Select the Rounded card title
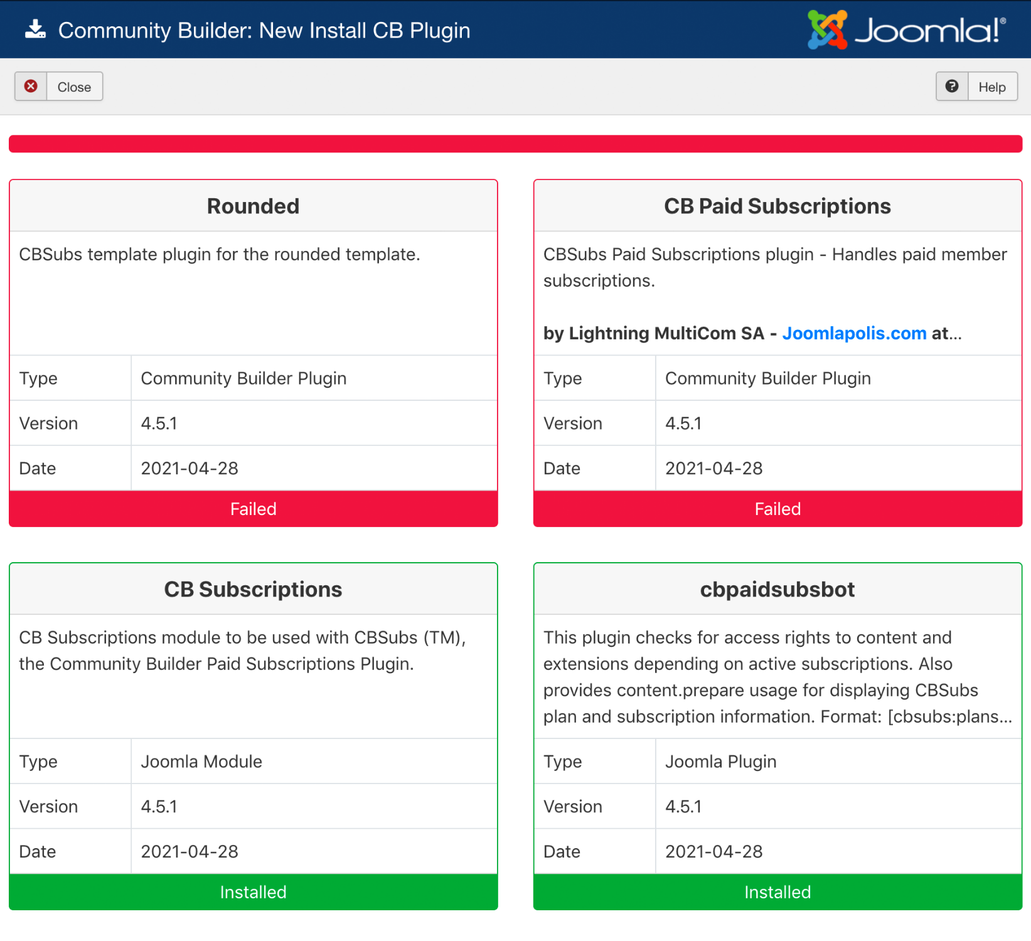The image size is (1031, 941). [x=253, y=206]
